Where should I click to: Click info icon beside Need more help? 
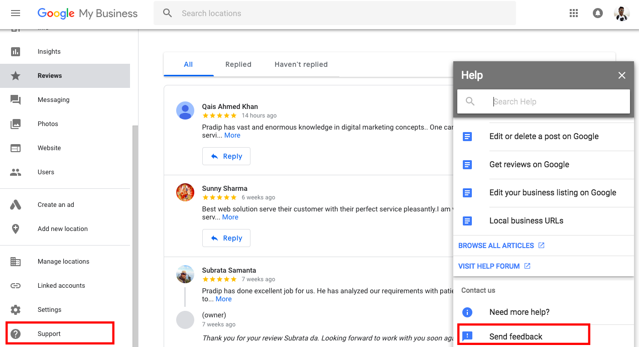tap(467, 312)
